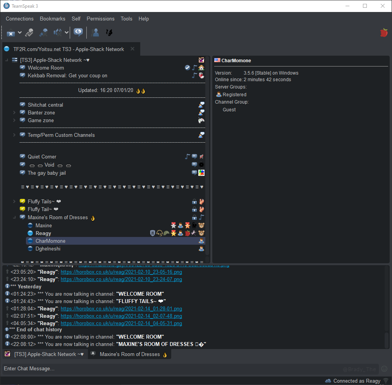Focus the Enter Chat Message field

click(x=190, y=368)
